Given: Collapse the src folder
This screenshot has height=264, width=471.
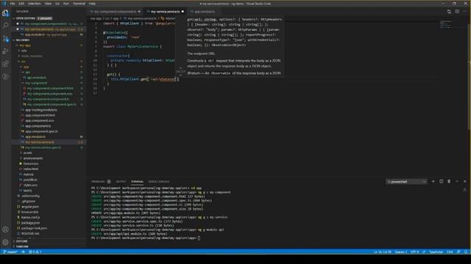Looking at the screenshot, I should [x=23, y=62].
